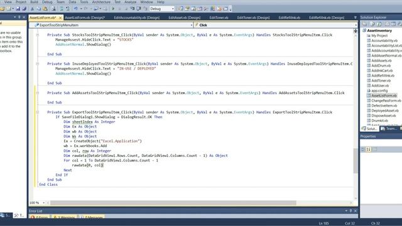Click the Save icon in the toolbar

click(18, 9)
